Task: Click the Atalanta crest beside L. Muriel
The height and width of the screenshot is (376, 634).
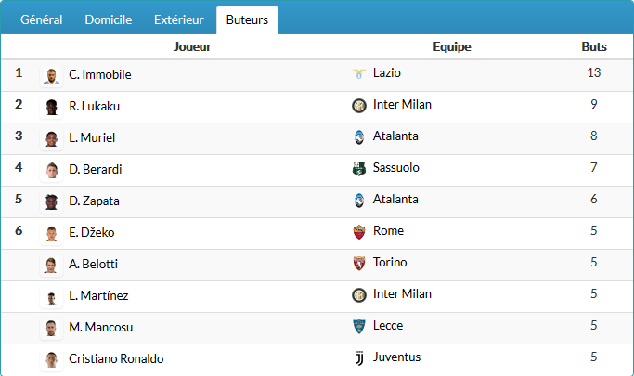Action: tap(359, 136)
